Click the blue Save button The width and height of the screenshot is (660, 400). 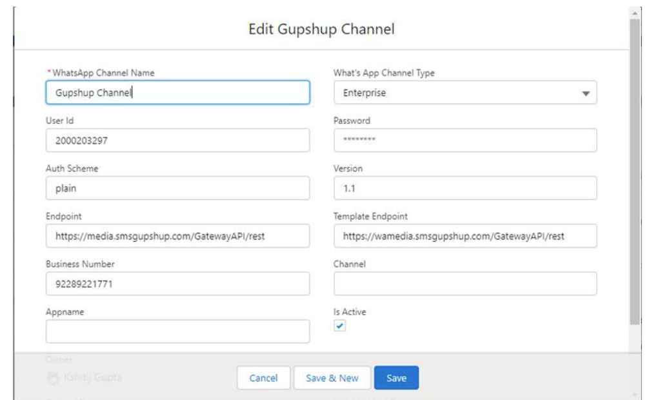point(397,377)
